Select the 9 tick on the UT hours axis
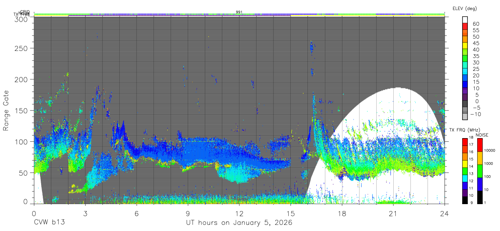 pyautogui.click(x=188, y=213)
